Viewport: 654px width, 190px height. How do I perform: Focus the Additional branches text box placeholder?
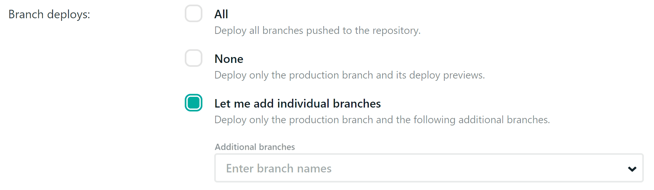tap(279, 168)
